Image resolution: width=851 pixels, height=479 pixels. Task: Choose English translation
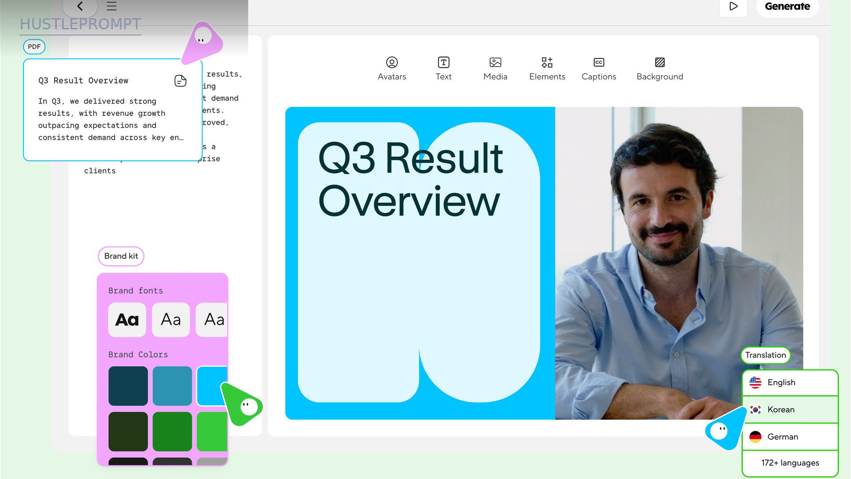click(x=790, y=382)
